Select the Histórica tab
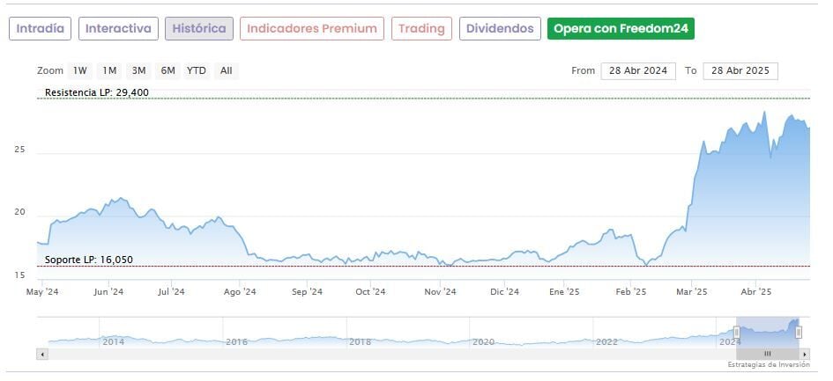Screen dimensions: 833x381 199,28
